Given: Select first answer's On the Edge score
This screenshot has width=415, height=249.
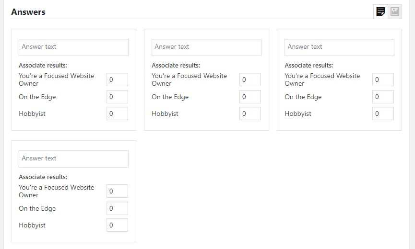Looking at the screenshot, I should click(x=117, y=97).
